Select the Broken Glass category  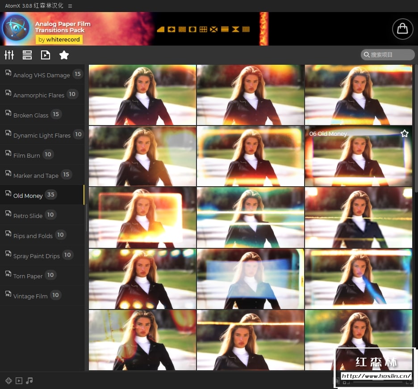[x=42, y=115]
